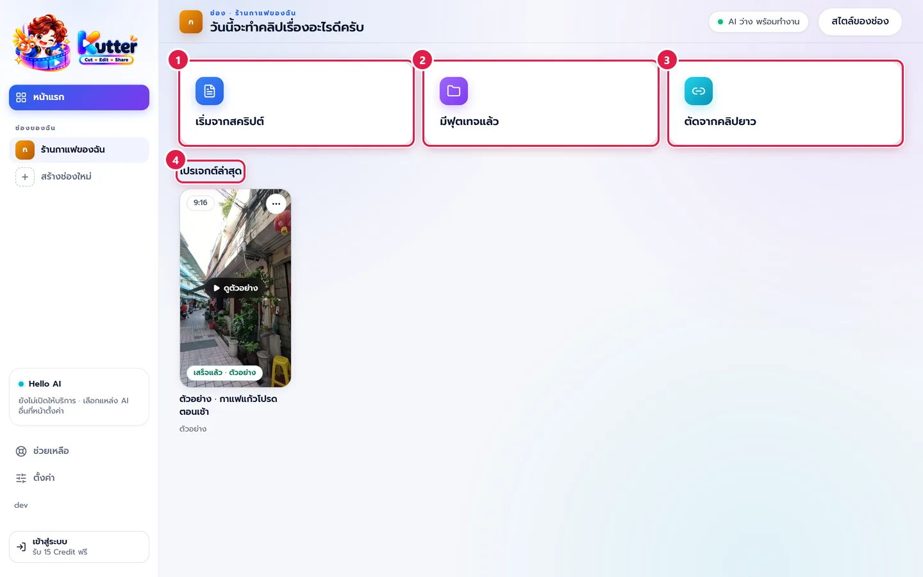Click the blue document script icon
The width and height of the screenshot is (923, 577).
(210, 91)
